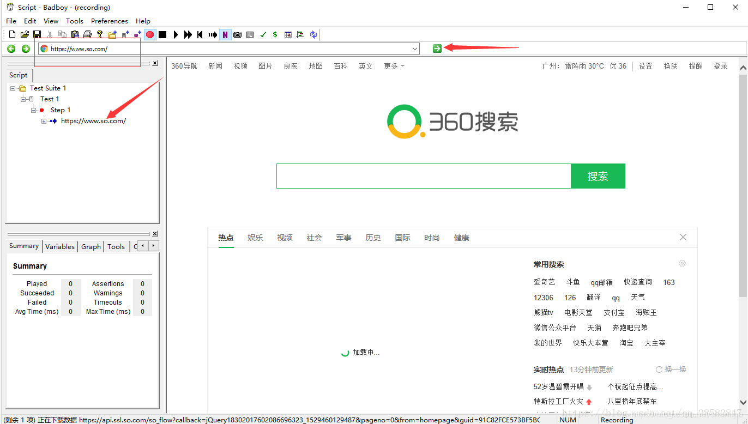Toggle the N highlight mode in the toolbar
Screen dimensions: 748x424
pos(225,34)
